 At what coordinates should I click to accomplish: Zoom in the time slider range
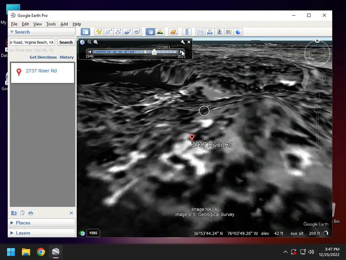(x=96, y=42)
